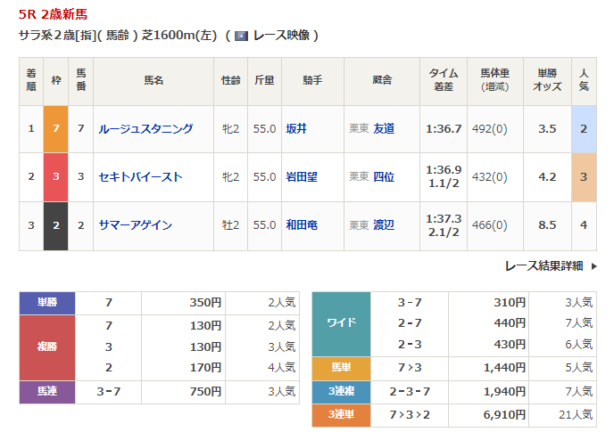Screen dimensions: 614x432
Task: Click orange frame number 7 badge
Action: (x=56, y=129)
